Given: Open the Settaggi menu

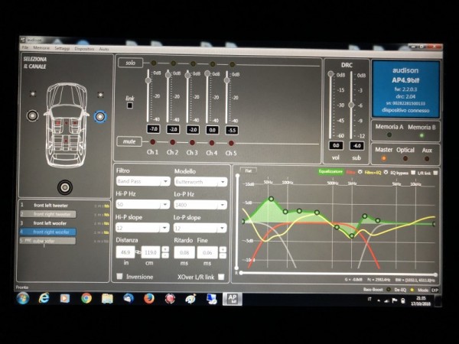Looking at the screenshot, I should (x=62, y=48).
